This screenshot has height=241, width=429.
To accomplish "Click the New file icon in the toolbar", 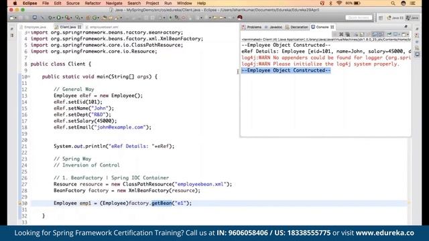I will pos(12,18).
